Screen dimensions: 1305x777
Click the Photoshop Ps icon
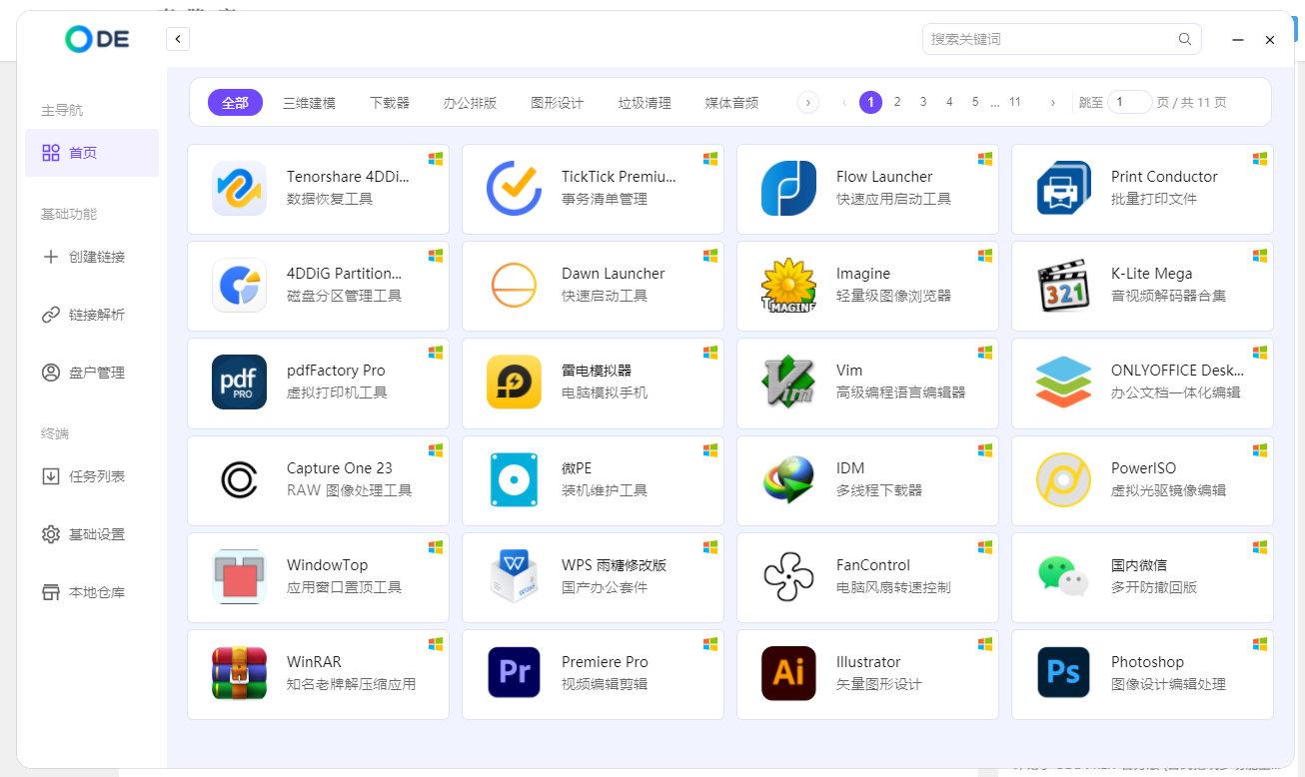1063,673
